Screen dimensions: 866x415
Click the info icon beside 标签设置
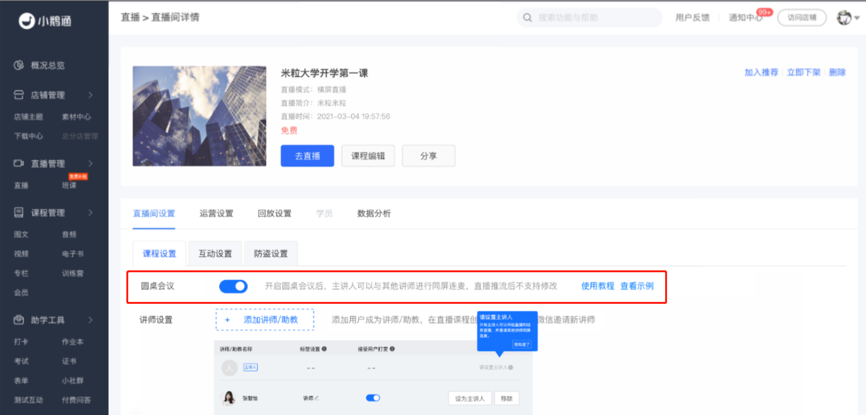point(324,348)
